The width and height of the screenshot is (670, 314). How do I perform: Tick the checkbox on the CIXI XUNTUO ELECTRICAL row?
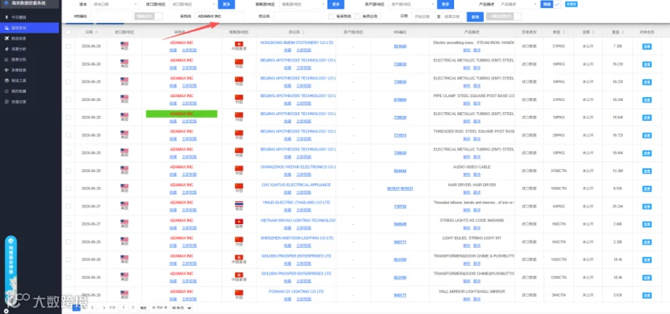pos(68,189)
